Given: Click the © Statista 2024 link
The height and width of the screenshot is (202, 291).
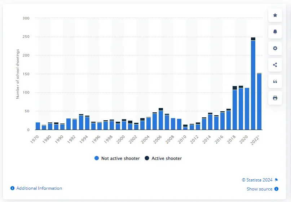Looking at the screenshot, I should pyautogui.click(x=257, y=180).
